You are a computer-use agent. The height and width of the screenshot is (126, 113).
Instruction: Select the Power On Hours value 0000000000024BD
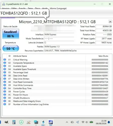tap(100, 95)
